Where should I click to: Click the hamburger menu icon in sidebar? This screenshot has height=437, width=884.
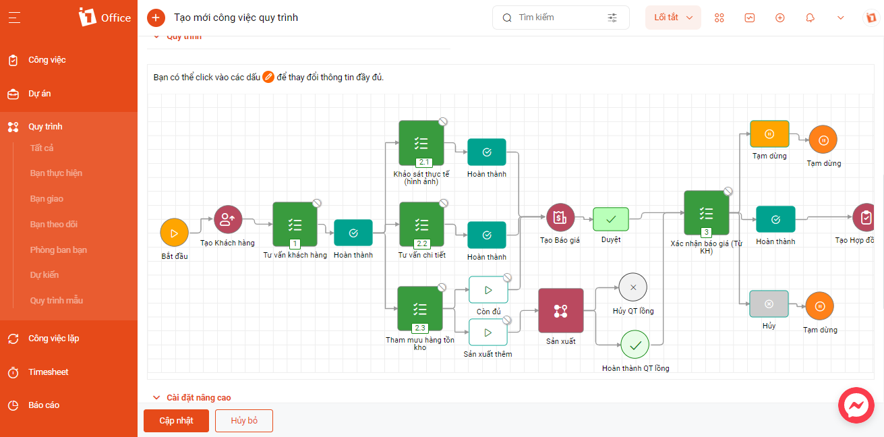(x=15, y=18)
